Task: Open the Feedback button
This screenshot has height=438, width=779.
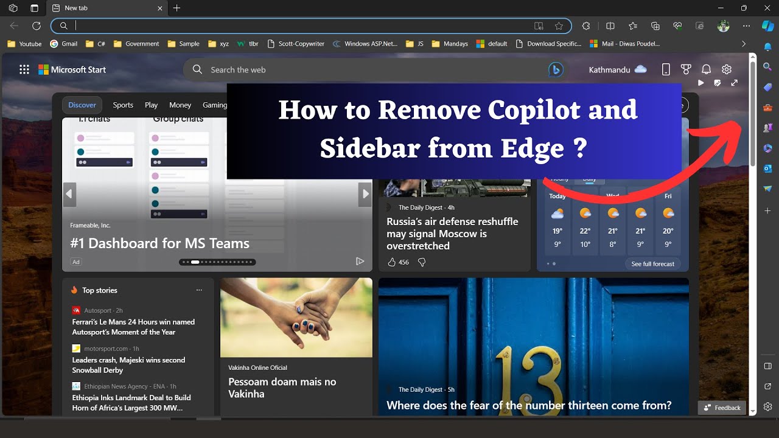Action: click(722, 408)
